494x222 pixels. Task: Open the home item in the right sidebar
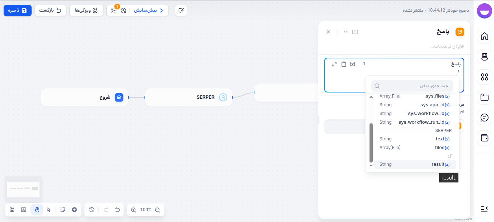pyautogui.click(x=485, y=36)
